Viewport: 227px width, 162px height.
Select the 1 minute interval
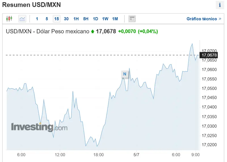37,19
